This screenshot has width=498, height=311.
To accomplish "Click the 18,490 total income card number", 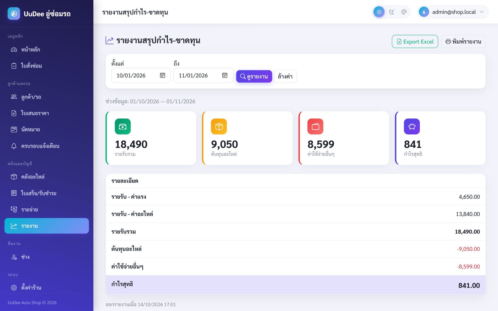I will [131, 144].
